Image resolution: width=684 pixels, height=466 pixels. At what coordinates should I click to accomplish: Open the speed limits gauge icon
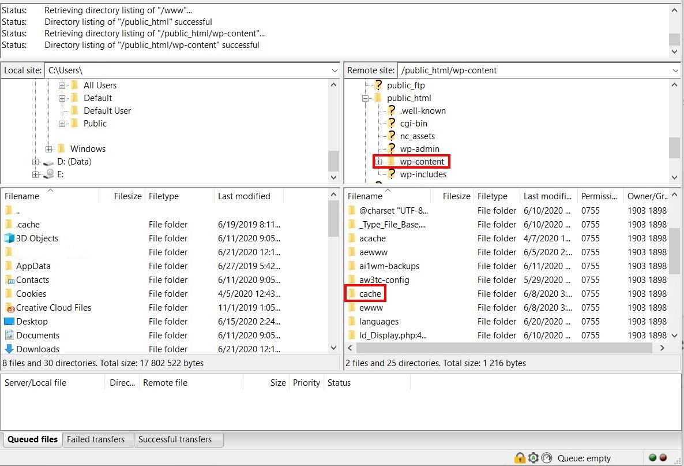[x=547, y=458]
